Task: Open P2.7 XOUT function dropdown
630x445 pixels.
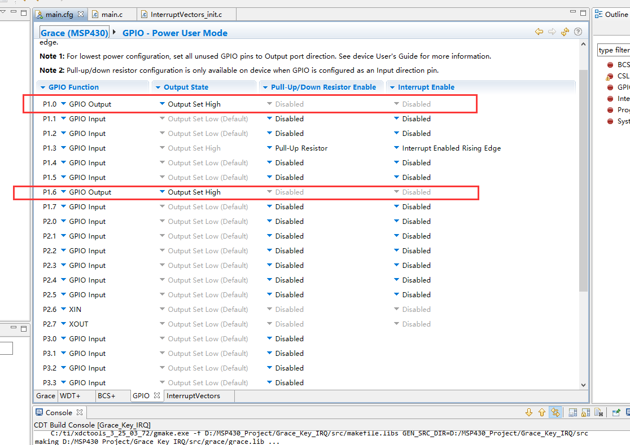Action: tap(63, 324)
